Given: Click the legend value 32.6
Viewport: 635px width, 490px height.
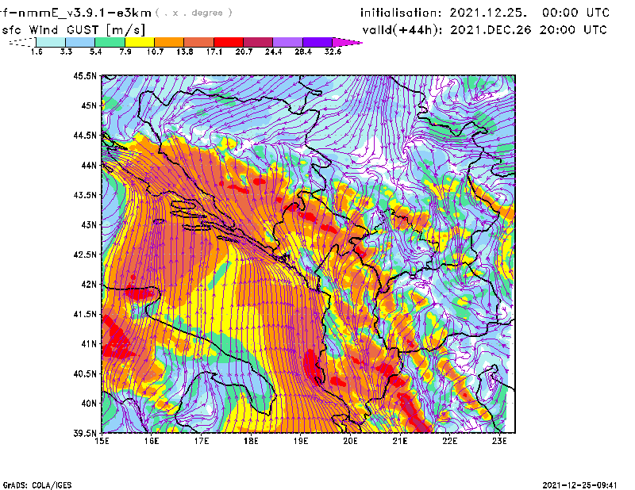Looking at the screenshot, I should tap(333, 52).
